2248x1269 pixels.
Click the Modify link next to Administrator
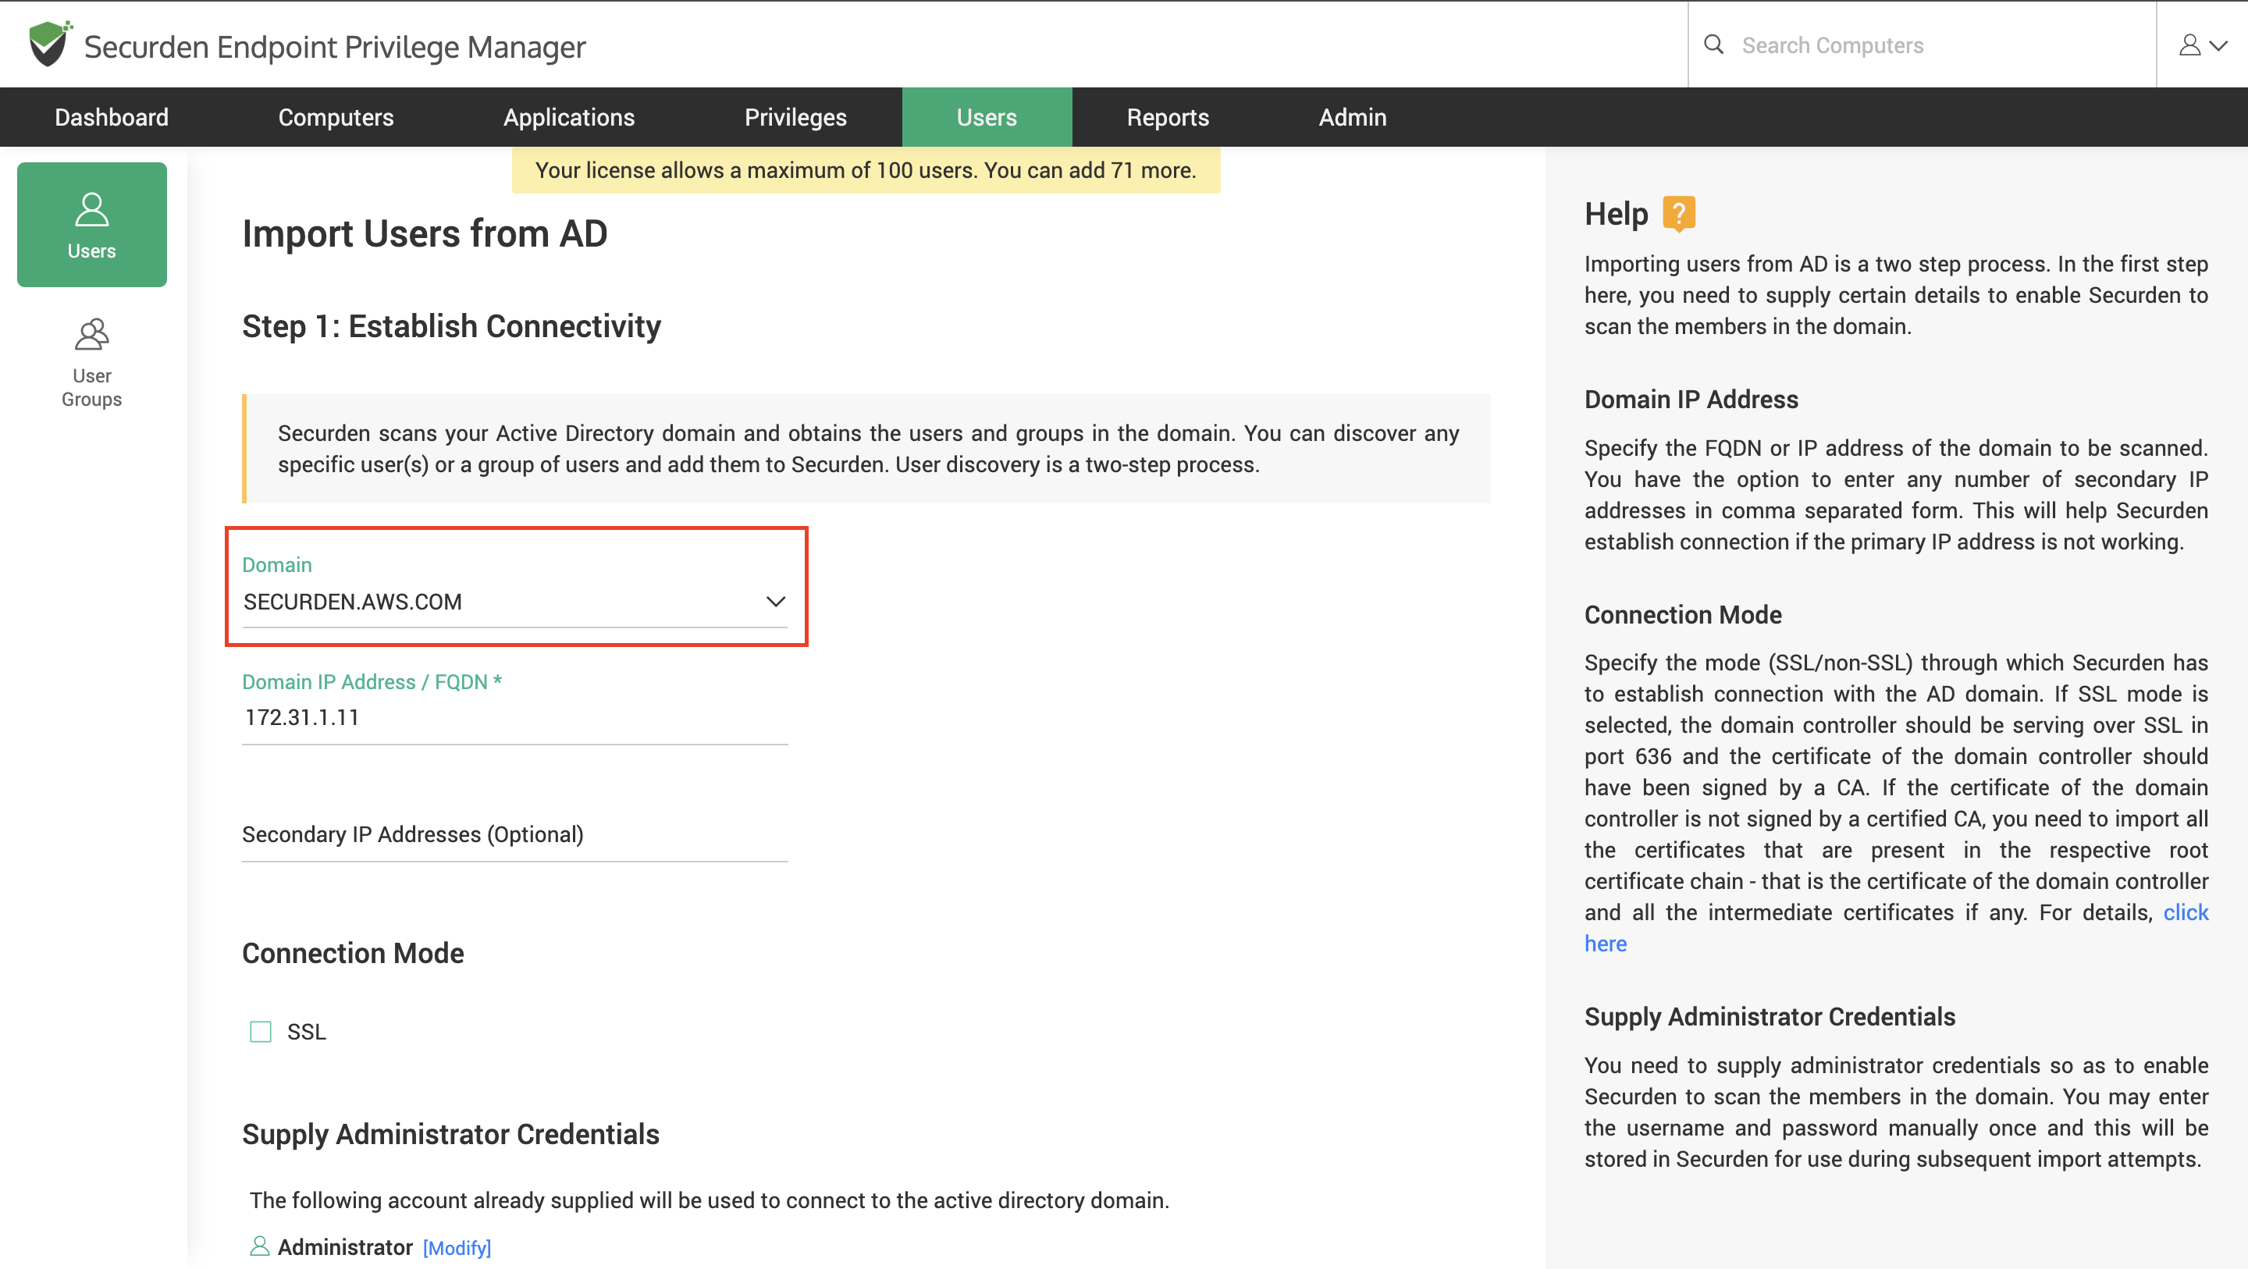(457, 1248)
